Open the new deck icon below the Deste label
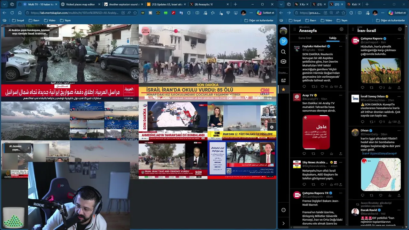 click(x=283, y=80)
